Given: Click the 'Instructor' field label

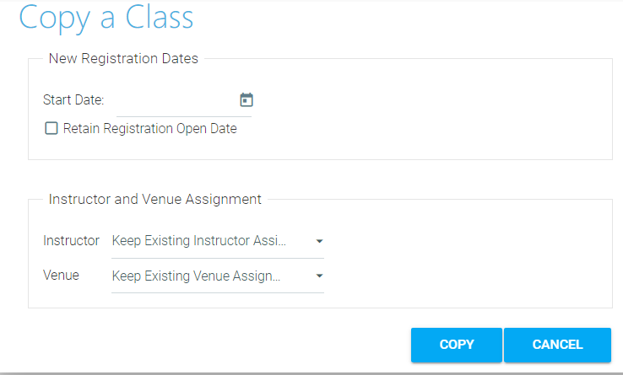Looking at the screenshot, I should 71,241.
